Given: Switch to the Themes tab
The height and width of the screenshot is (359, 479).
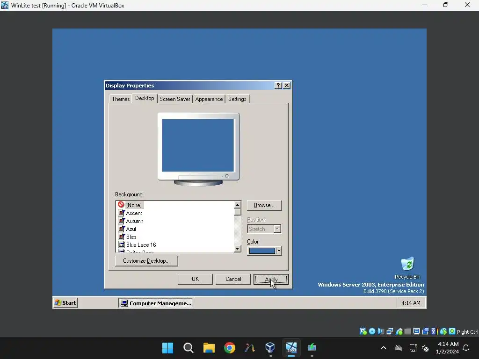Looking at the screenshot, I should [121, 99].
